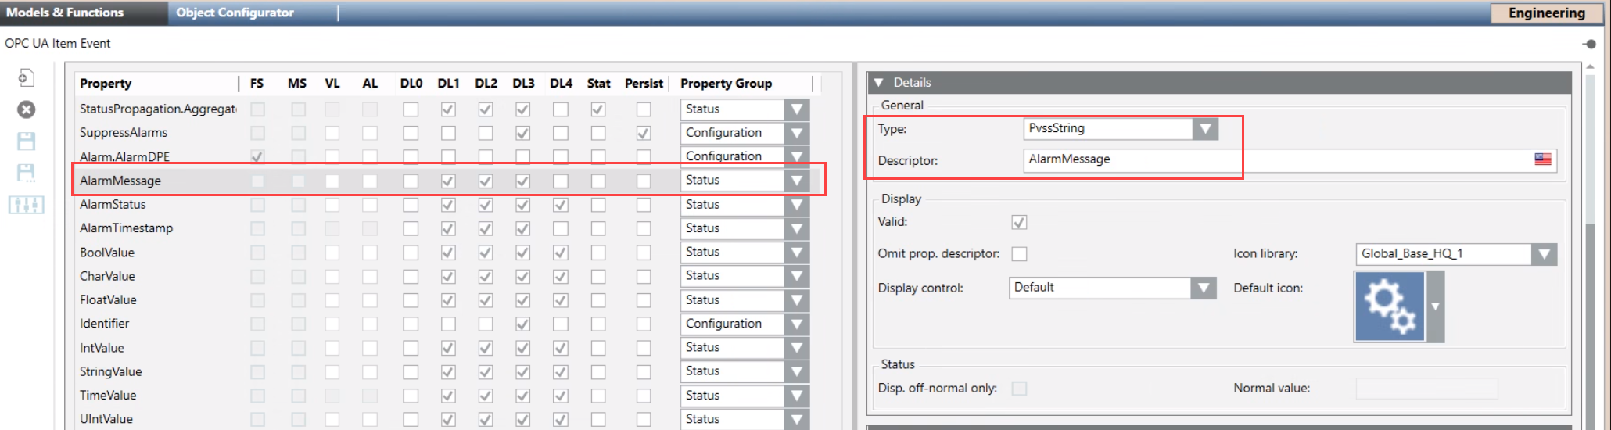This screenshot has height=430, width=1611.
Task: Click the gears default icon preview
Action: pos(1389,306)
